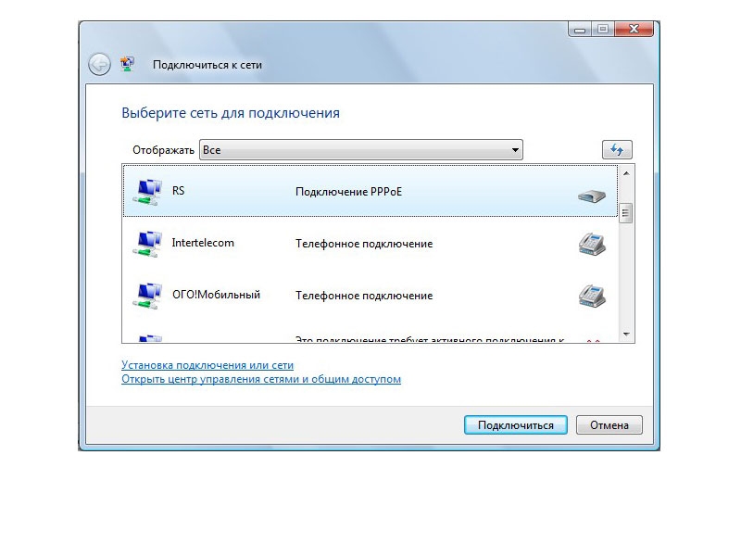This screenshot has width=741, height=556.
Task: Click the PPPoE modem icon in the RS row
Action: (592, 196)
